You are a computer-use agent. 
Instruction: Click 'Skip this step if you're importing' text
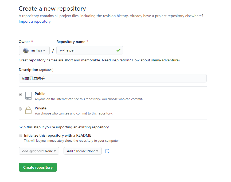tap(64, 127)
